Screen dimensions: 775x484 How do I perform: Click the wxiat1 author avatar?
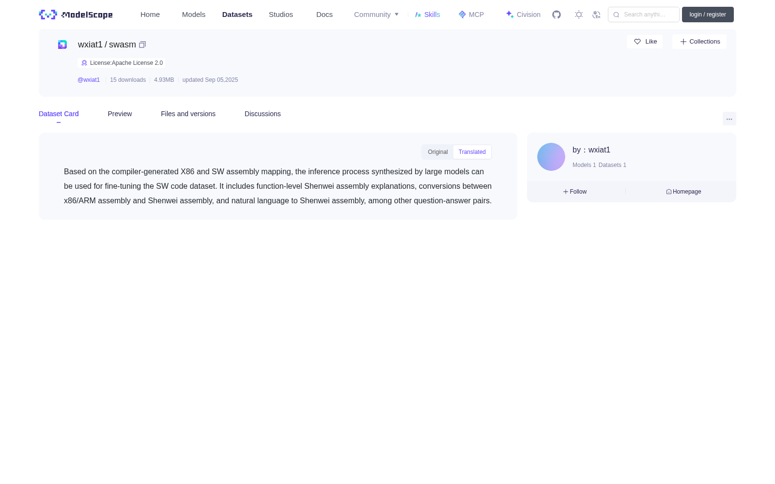coord(551,157)
